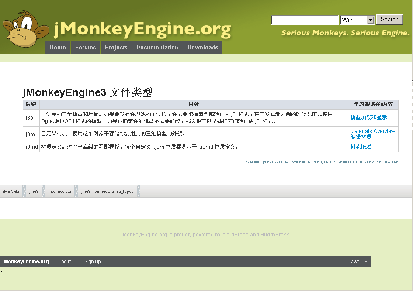The height and width of the screenshot is (291, 413).
Task: Click the .j3o description starting 二进制的三维模型
Action: click(x=187, y=118)
